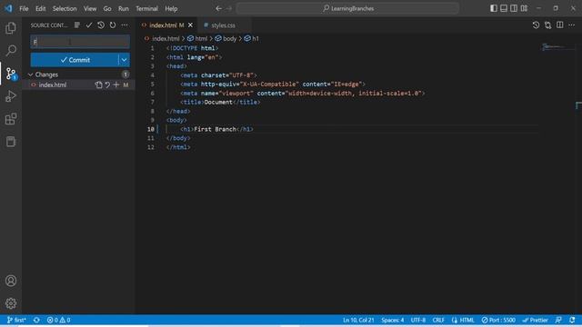Open the Selection menu
Screen dimensions: 582x327
pyautogui.click(x=65, y=8)
